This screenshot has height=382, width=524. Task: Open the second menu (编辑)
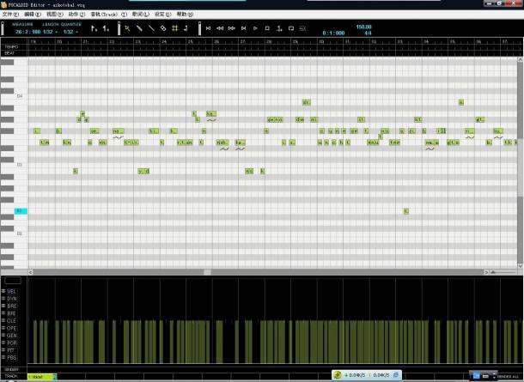pos(33,15)
